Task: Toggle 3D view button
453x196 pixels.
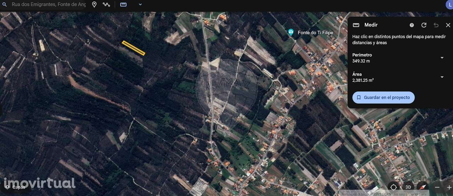Action: 408,187
